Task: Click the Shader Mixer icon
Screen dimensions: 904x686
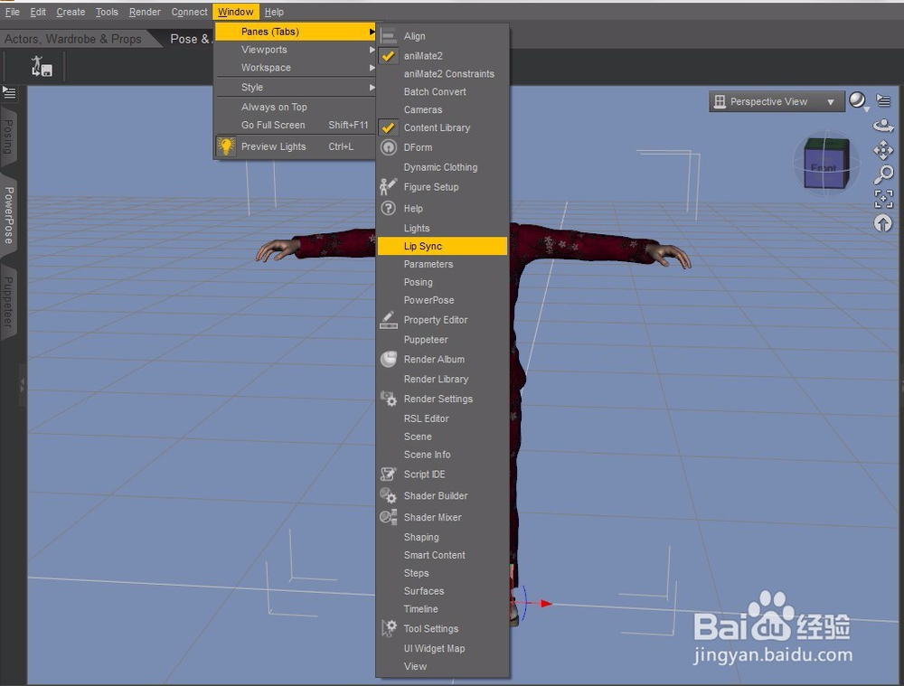Action: click(389, 517)
